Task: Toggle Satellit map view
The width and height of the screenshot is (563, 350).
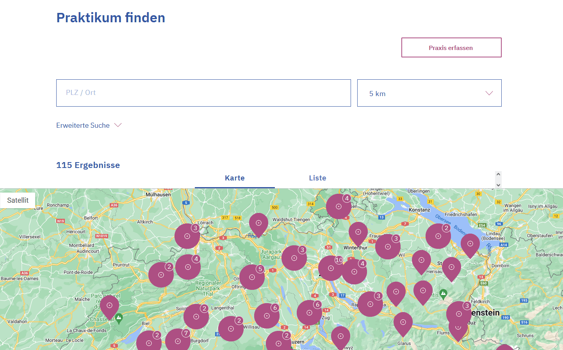Action: 18,200
